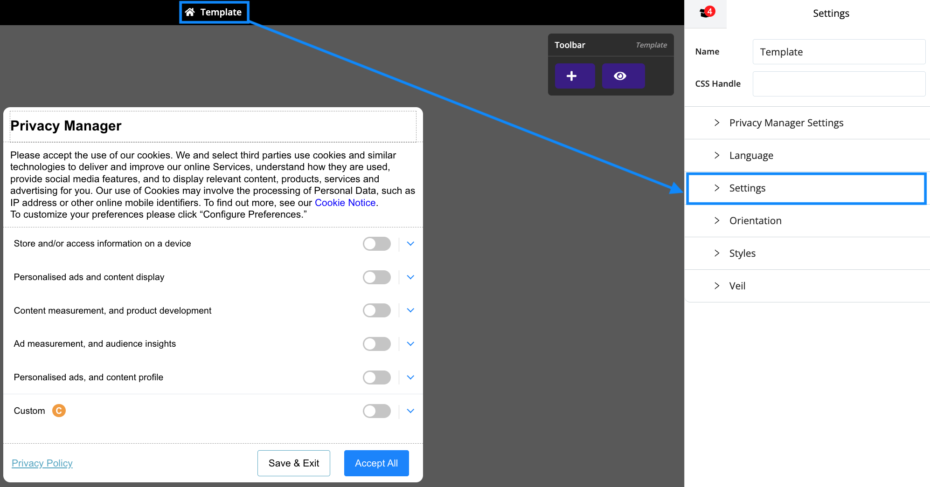The width and height of the screenshot is (930, 487).
Task: Turn on Ad measurement, and audience insights
Action: (376, 344)
